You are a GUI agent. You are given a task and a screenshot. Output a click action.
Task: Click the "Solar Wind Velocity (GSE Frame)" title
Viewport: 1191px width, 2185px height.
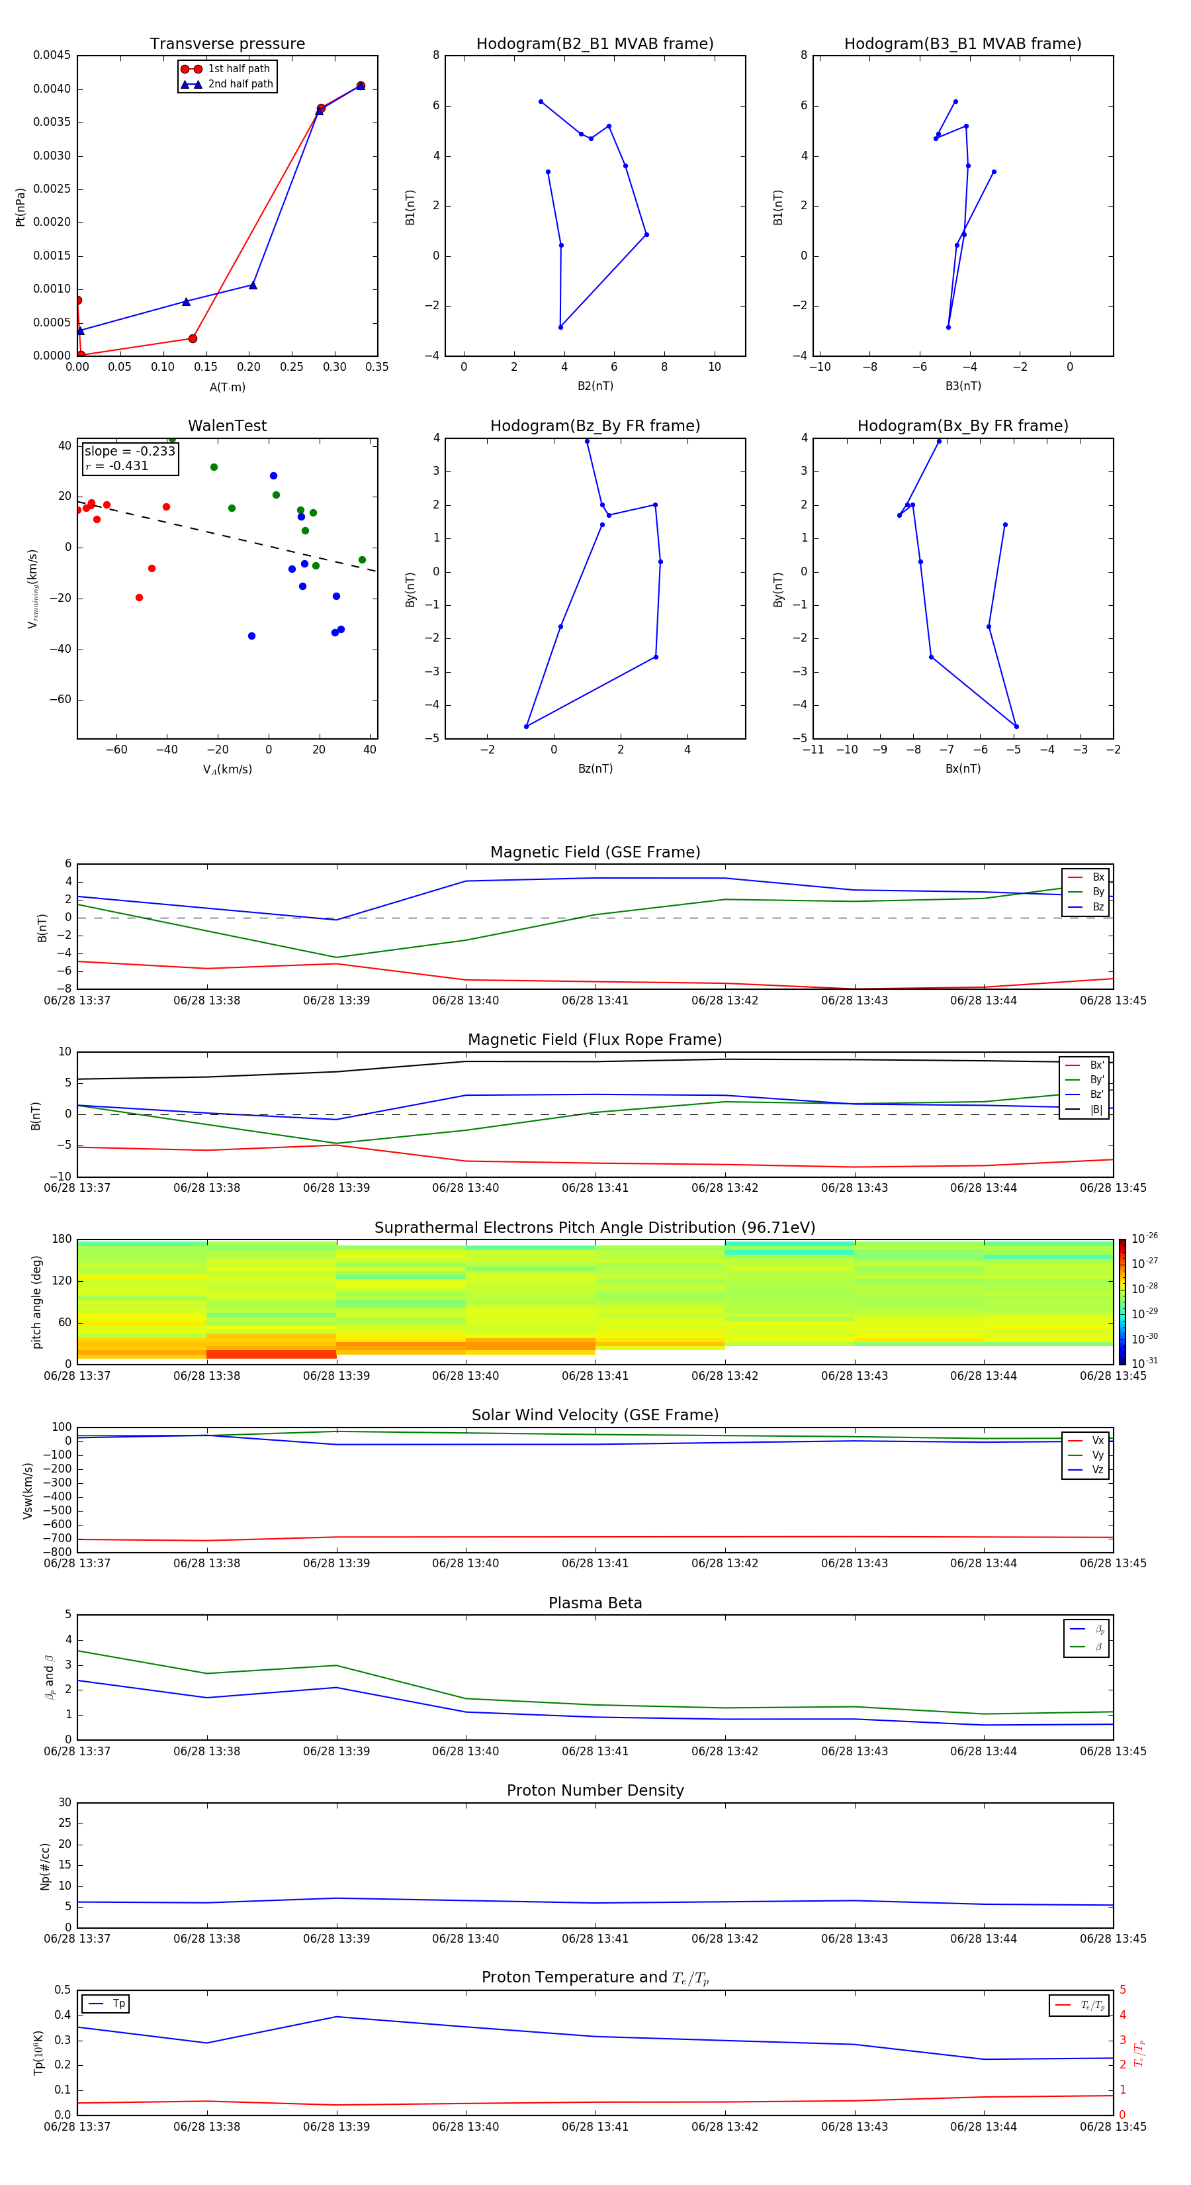[x=595, y=1415]
